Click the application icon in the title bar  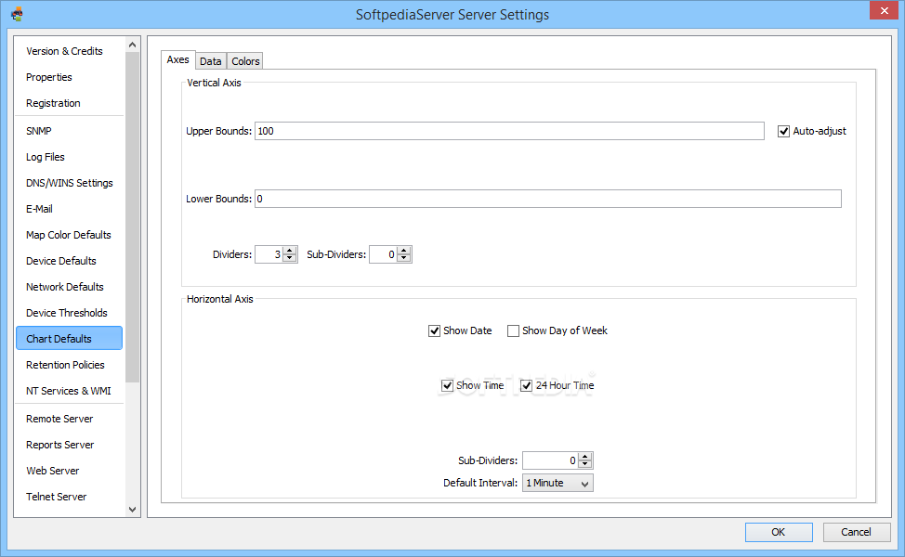(18, 14)
